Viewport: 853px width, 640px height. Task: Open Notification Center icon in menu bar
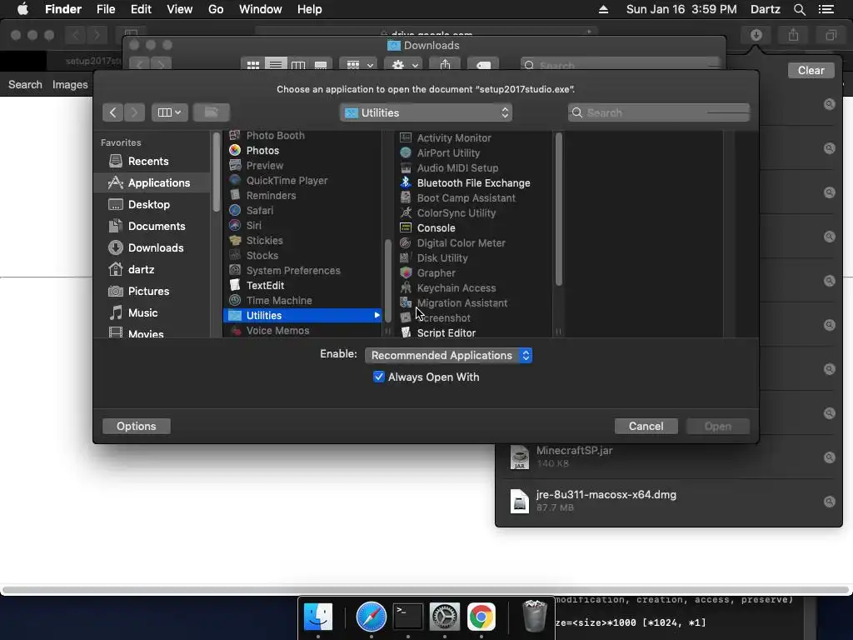click(826, 9)
